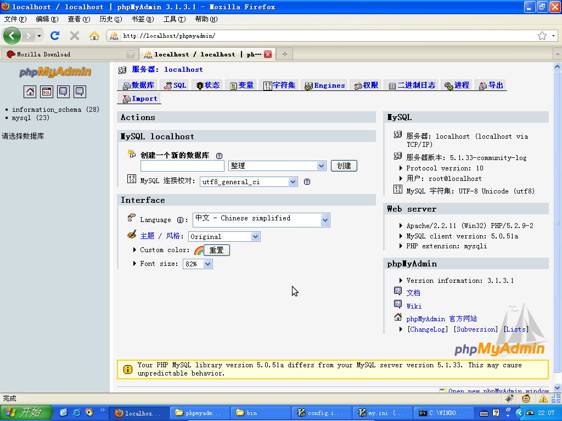Open the 状态 status tab
Viewport: 562px width, 421px height.
(x=208, y=85)
